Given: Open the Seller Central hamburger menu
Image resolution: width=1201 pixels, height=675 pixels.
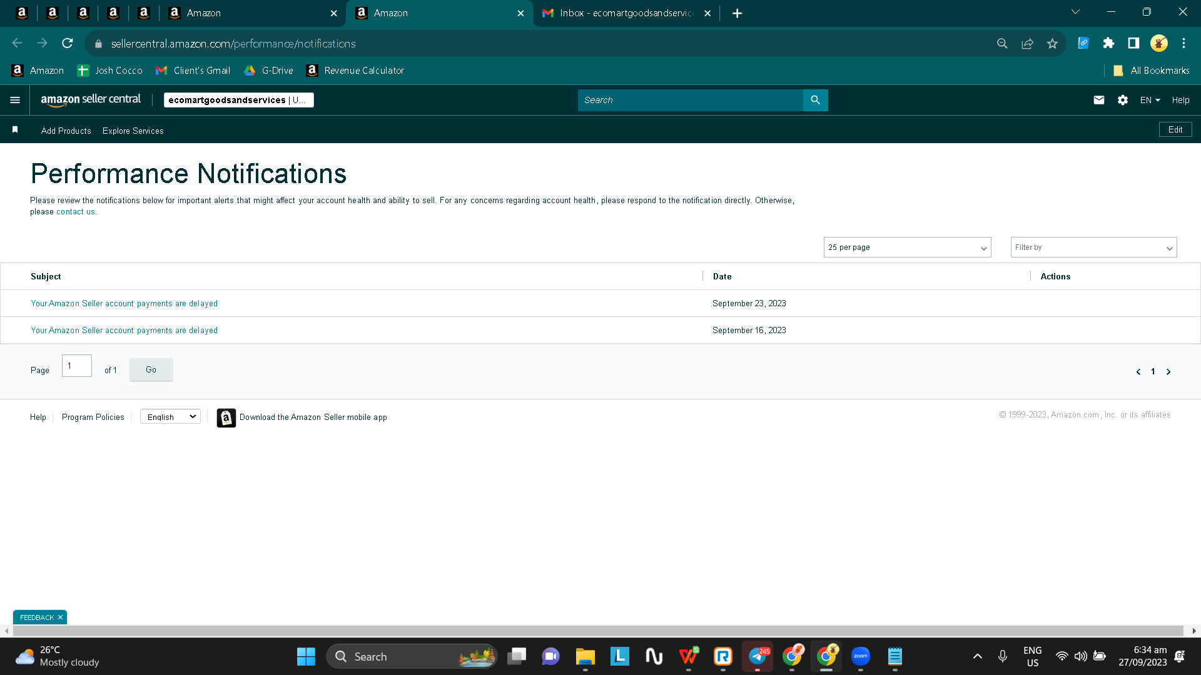Looking at the screenshot, I should point(15,100).
